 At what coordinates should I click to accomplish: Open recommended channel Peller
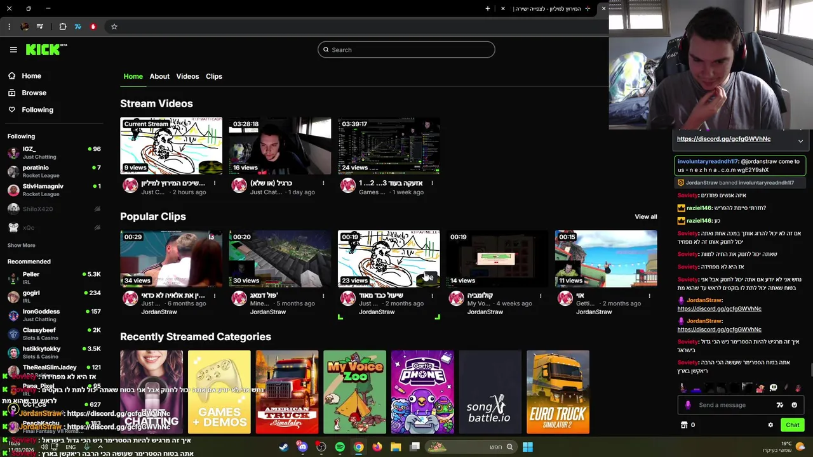[54, 278]
